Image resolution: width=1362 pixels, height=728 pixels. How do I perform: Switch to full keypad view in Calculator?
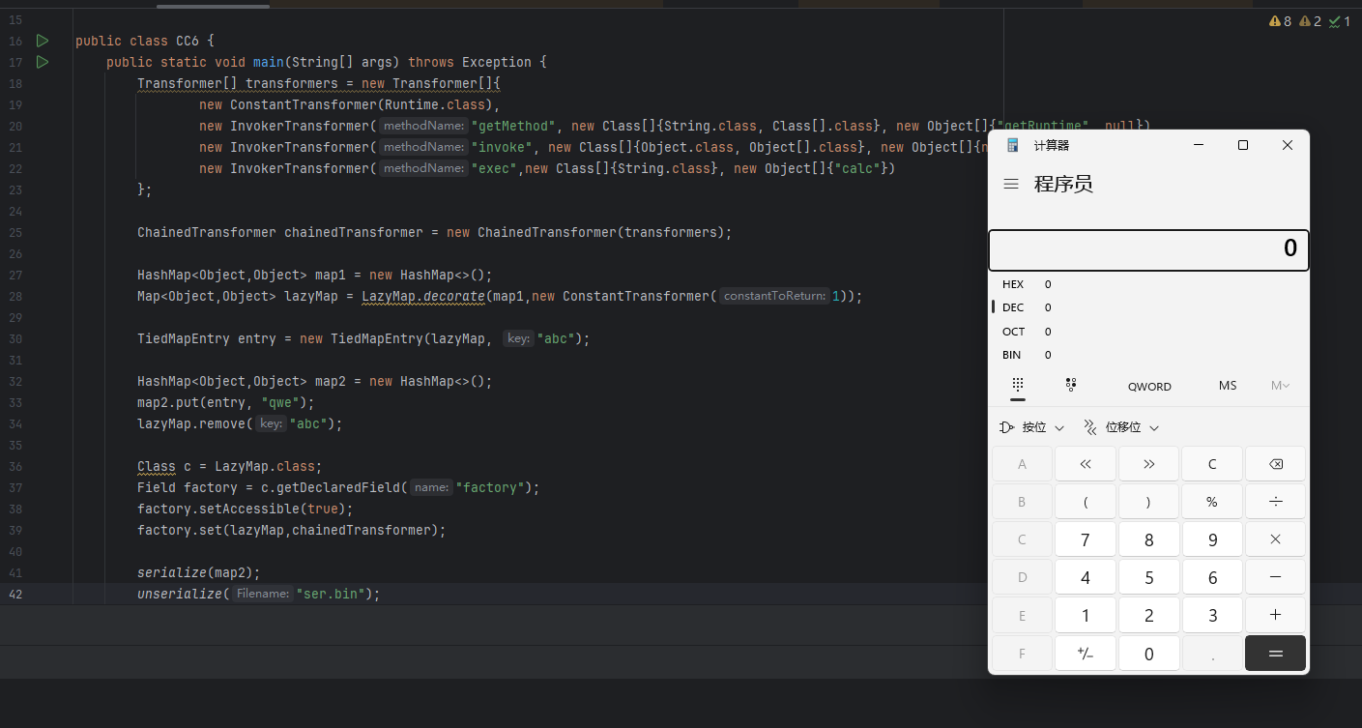click(x=1018, y=385)
